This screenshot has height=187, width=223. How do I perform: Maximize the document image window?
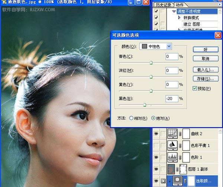(x=138, y=2)
